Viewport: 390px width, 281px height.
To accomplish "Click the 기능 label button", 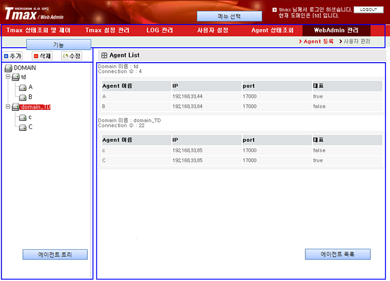I will pos(59,45).
